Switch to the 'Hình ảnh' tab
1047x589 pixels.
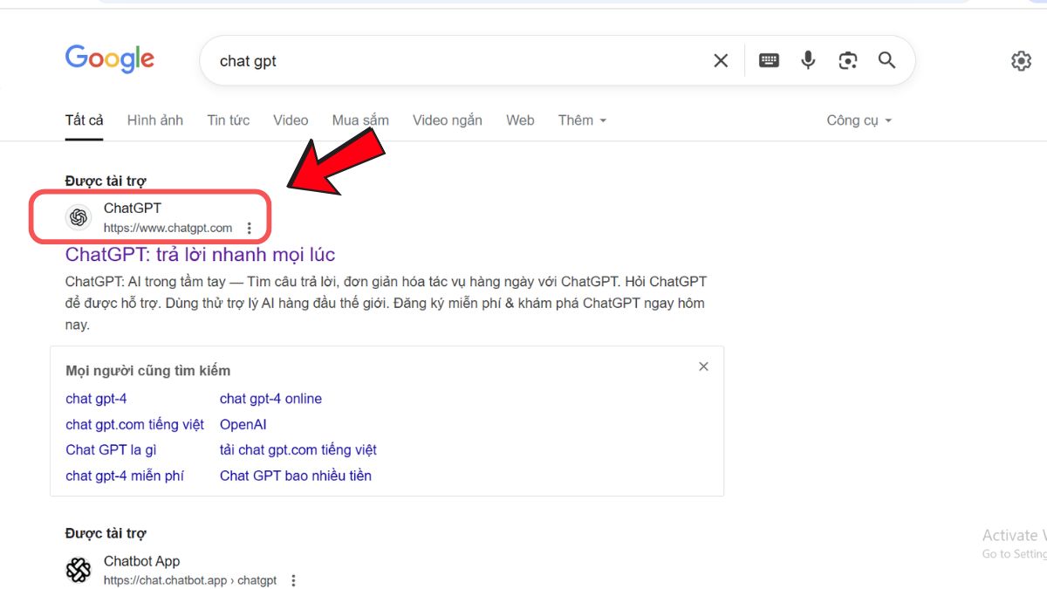click(x=155, y=120)
